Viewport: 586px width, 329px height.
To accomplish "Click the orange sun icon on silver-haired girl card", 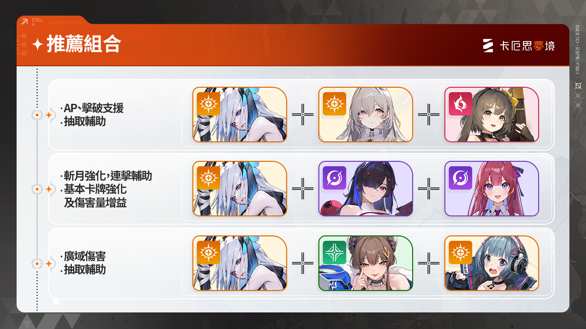I will 335,104.
